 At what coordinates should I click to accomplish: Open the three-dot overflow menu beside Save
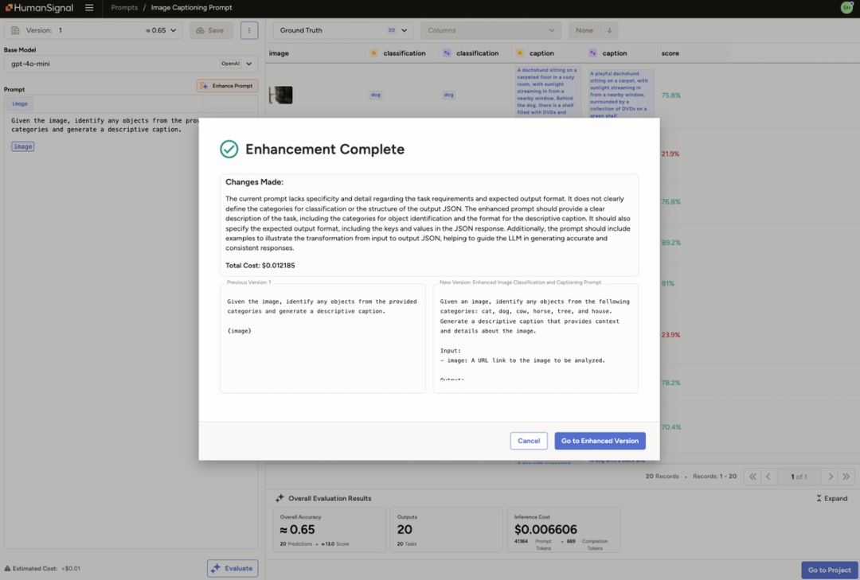(249, 29)
